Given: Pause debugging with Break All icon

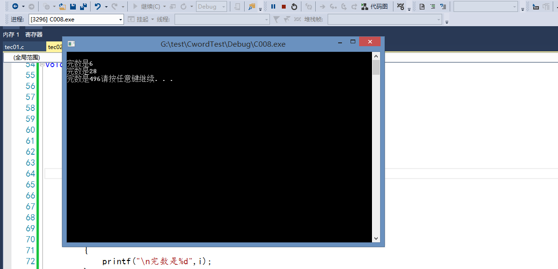Looking at the screenshot, I should pyautogui.click(x=273, y=6).
